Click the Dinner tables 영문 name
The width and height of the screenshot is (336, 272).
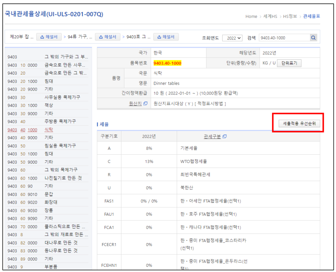click(x=166, y=83)
